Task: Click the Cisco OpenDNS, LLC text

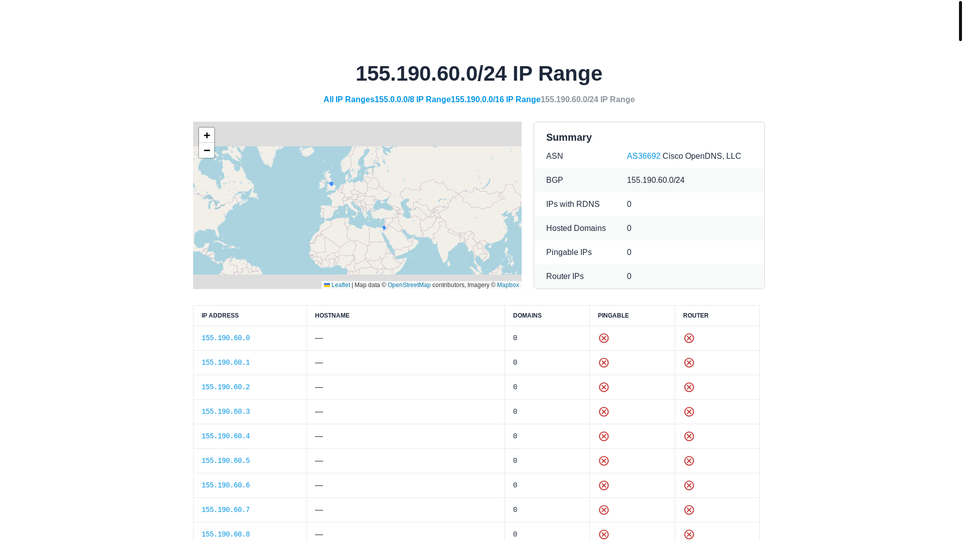Action: [x=702, y=156]
